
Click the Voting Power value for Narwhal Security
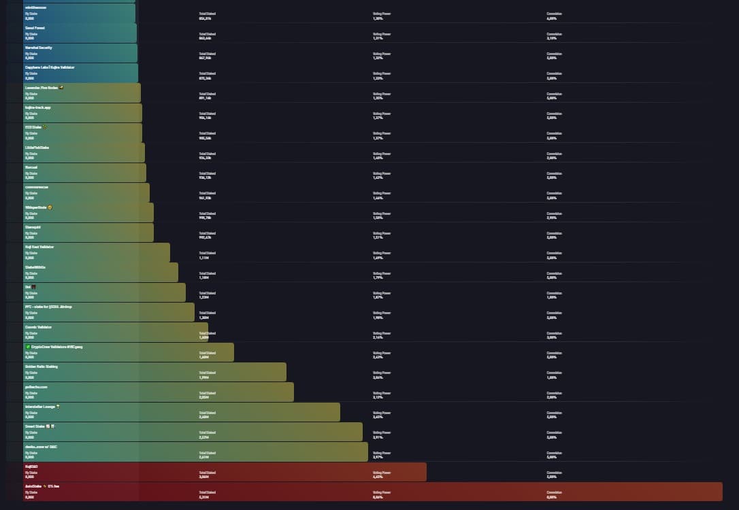click(378, 58)
